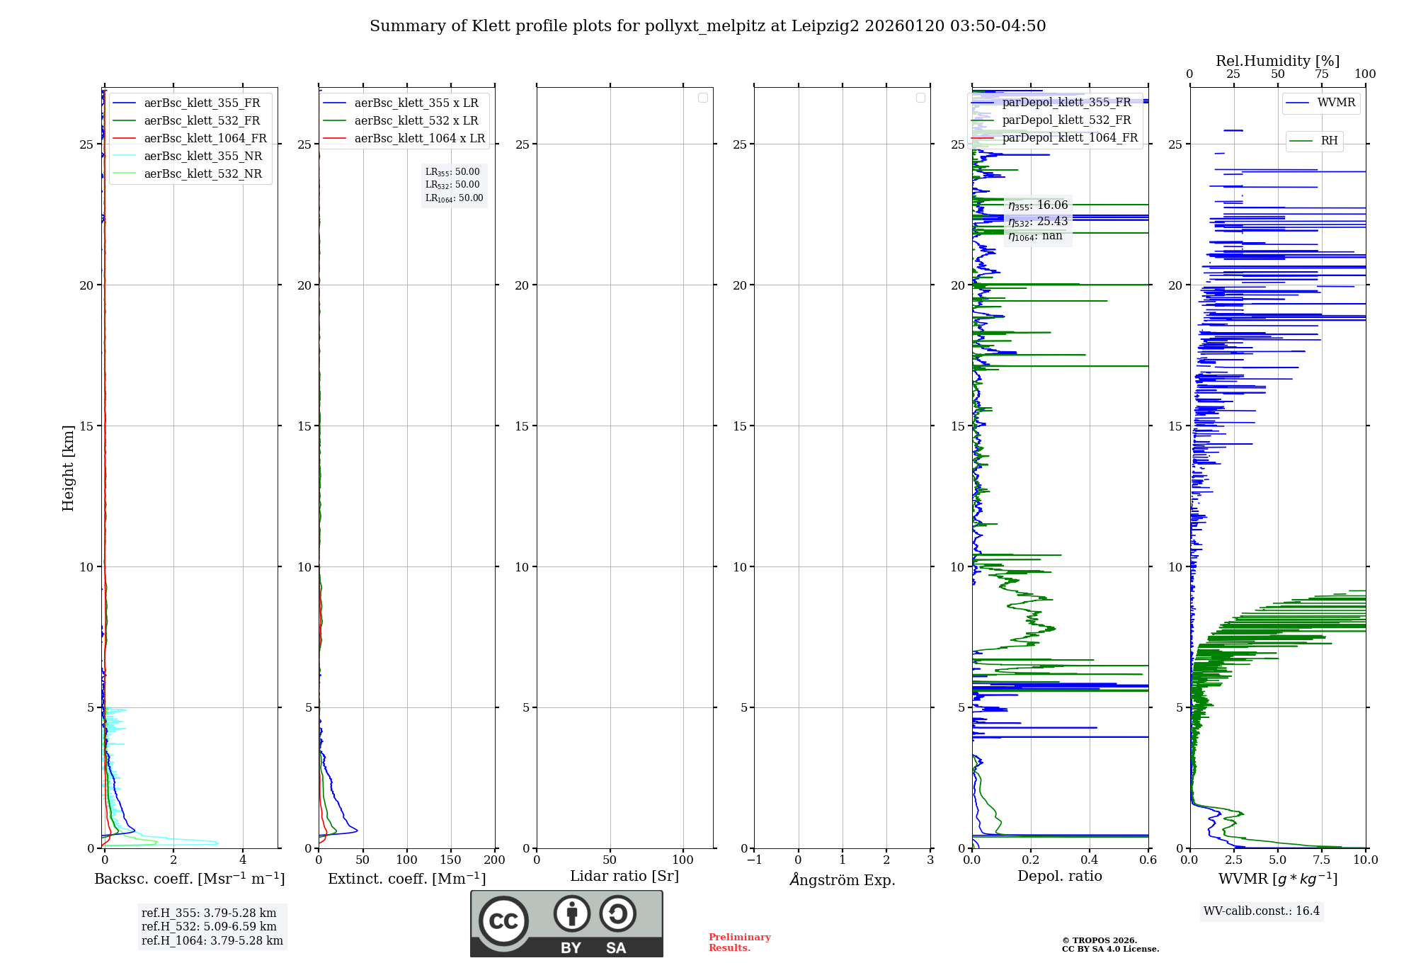This screenshot has width=1416, height=963.
Task: Click cyan legend entry aerBsc_klett_355_NR
Action: 202,156
